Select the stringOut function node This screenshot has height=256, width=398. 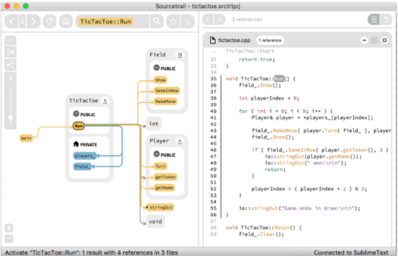pyautogui.click(x=160, y=207)
